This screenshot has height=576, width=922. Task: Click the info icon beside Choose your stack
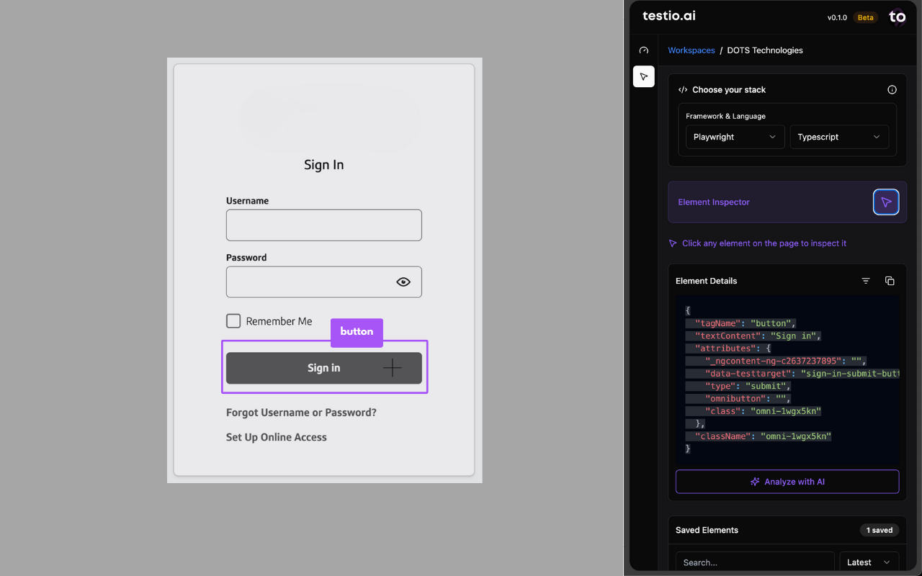(892, 90)
